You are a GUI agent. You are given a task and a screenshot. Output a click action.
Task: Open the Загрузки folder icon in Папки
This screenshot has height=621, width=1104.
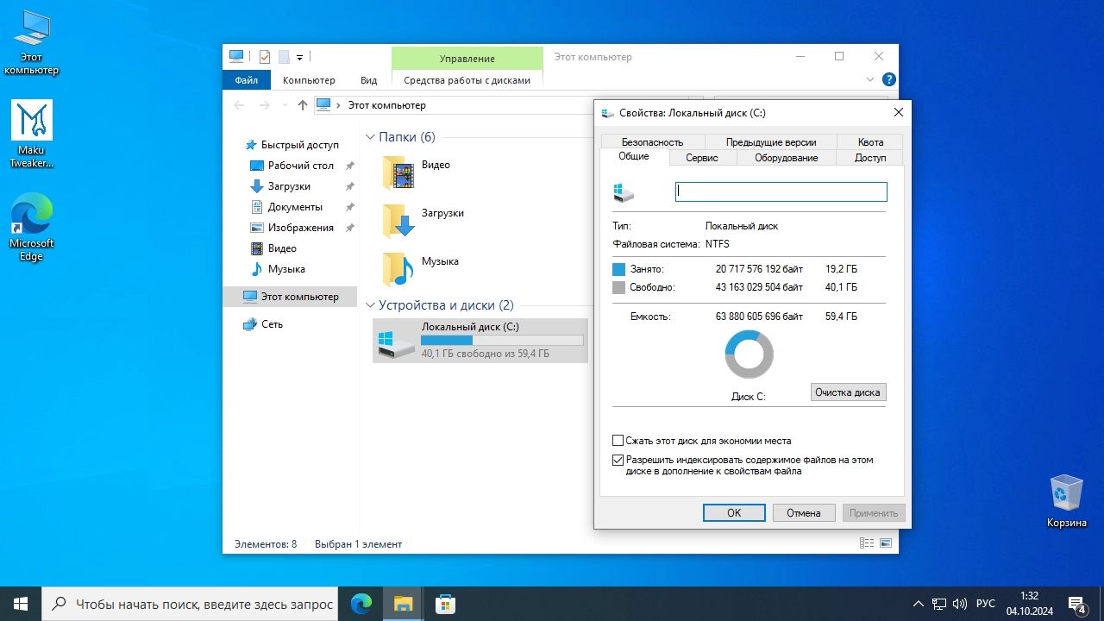click(398, 221)
